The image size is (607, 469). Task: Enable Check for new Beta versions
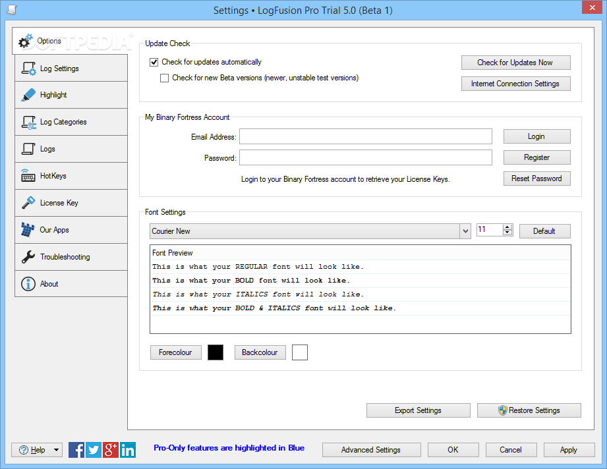[x=165, y=78]
